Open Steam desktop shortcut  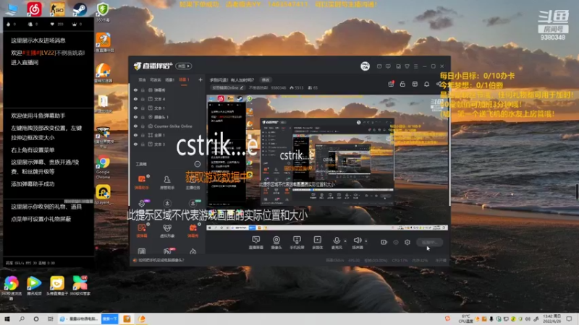click(80, 9)
